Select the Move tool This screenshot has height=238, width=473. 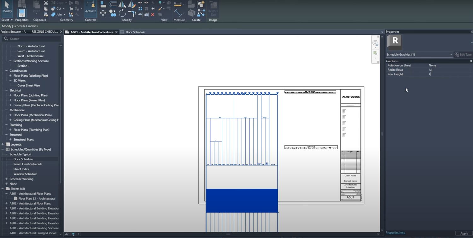click(103, 13)
